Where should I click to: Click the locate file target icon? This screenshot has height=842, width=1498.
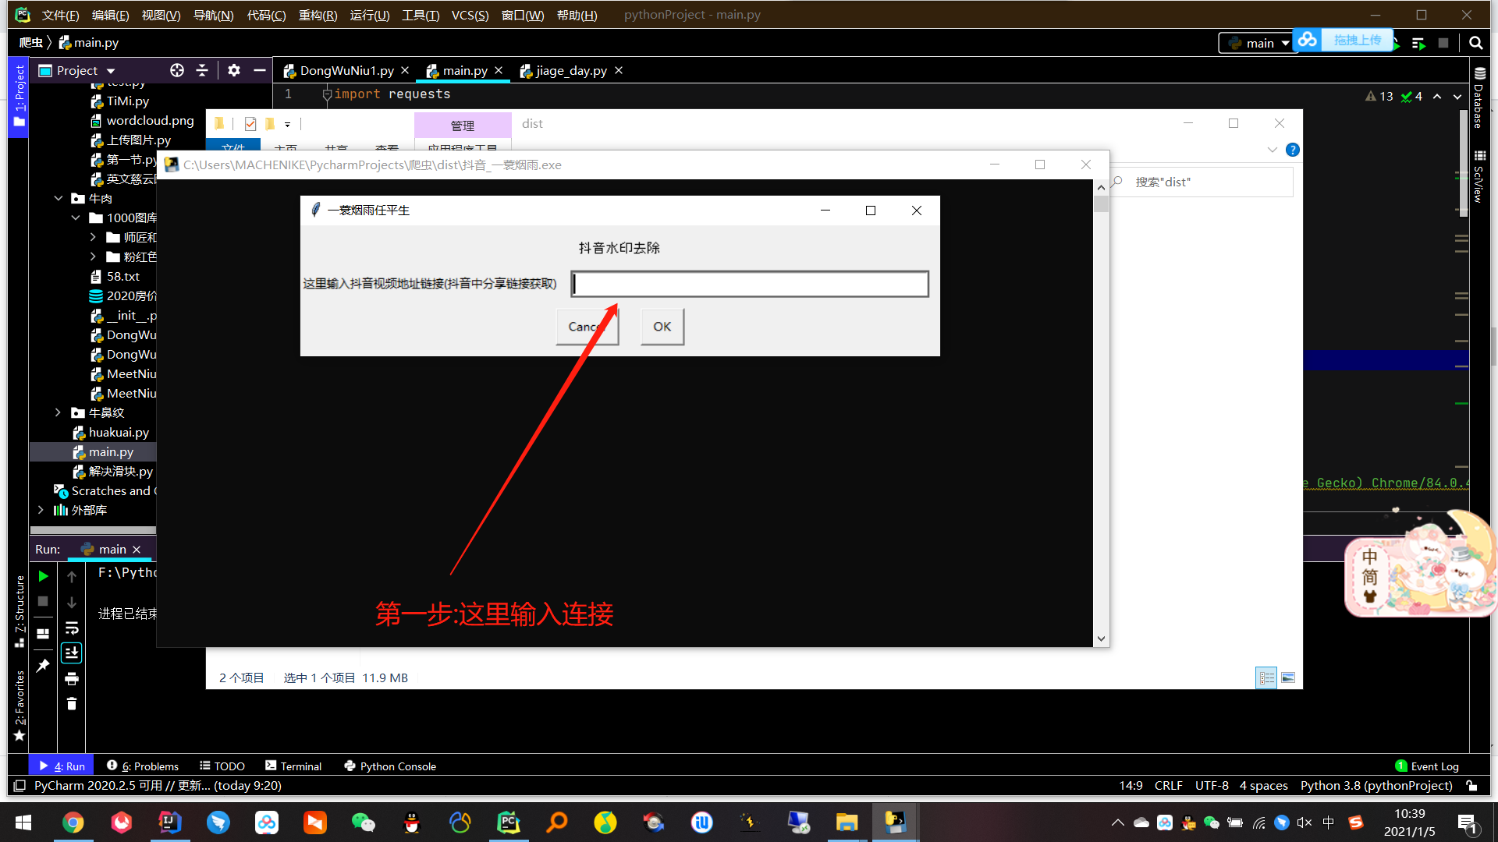click(x=177, y=70)
